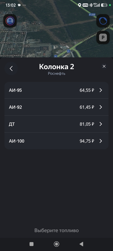
Task: Tap Android back triangle button
Action: (x=81, y=244)
